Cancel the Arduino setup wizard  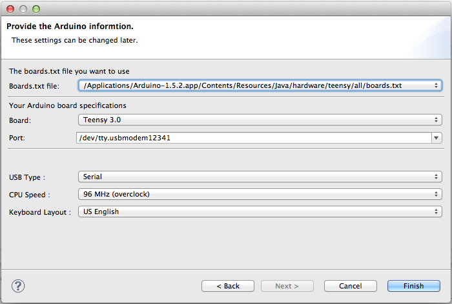click(350, 286)
